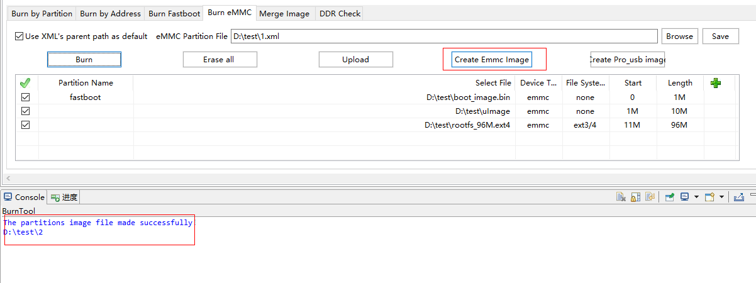Uncheck the fastboot partition checkbox

pyautogui.click(x=26, y=97)
